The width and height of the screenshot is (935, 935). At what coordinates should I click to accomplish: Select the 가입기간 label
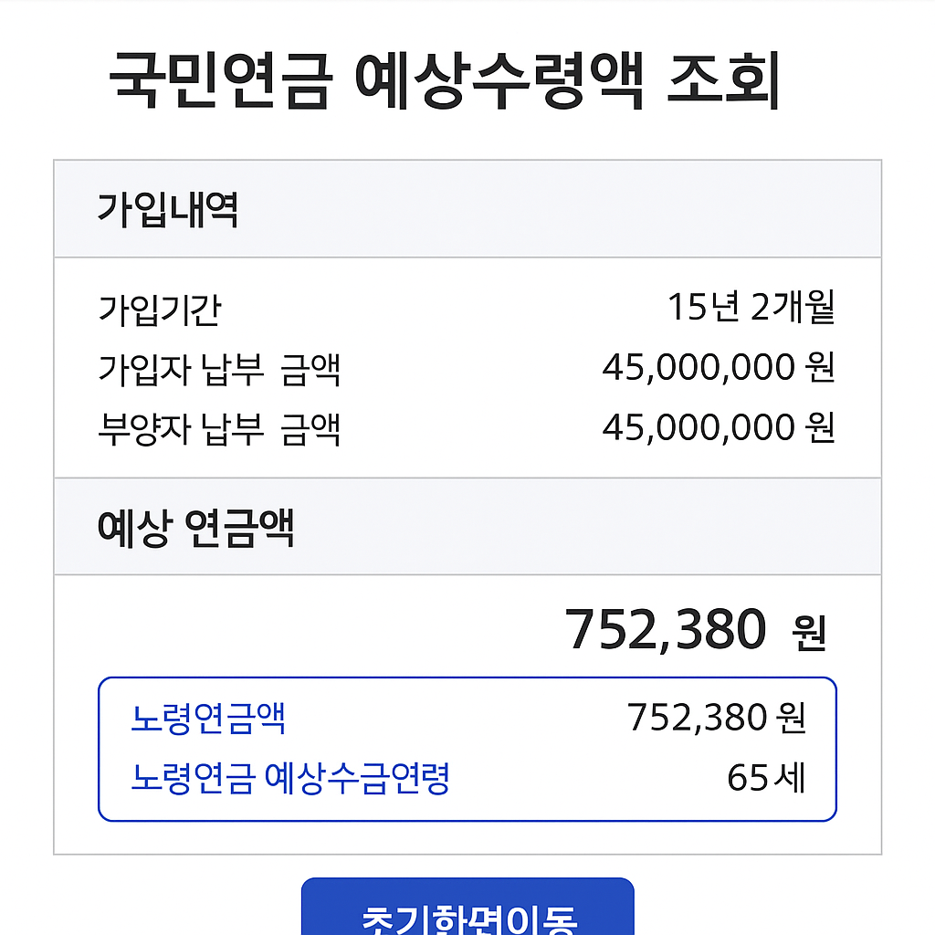click(x=155, y=310)
